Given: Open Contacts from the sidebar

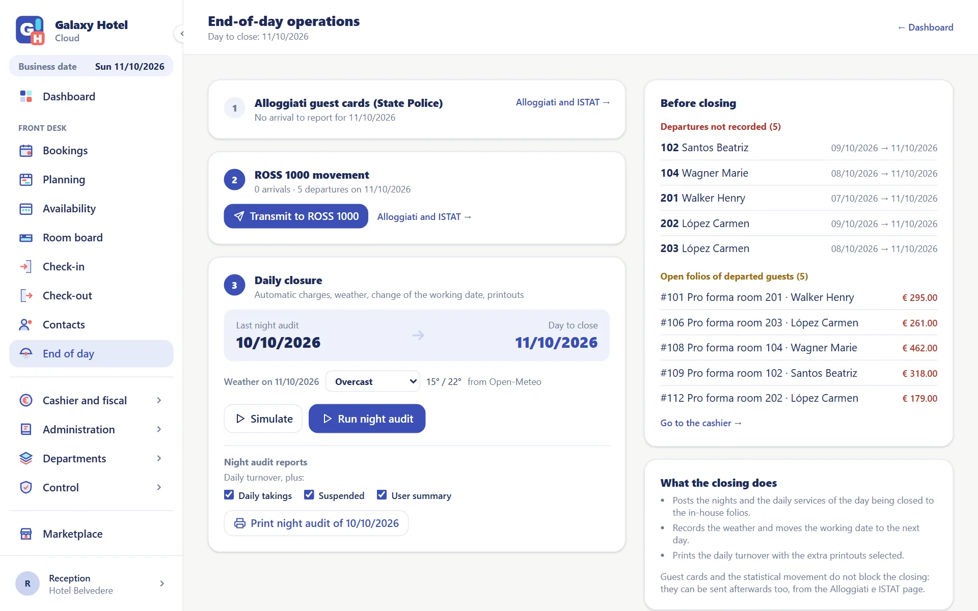Looking at the screenshot, I should 91,324.
